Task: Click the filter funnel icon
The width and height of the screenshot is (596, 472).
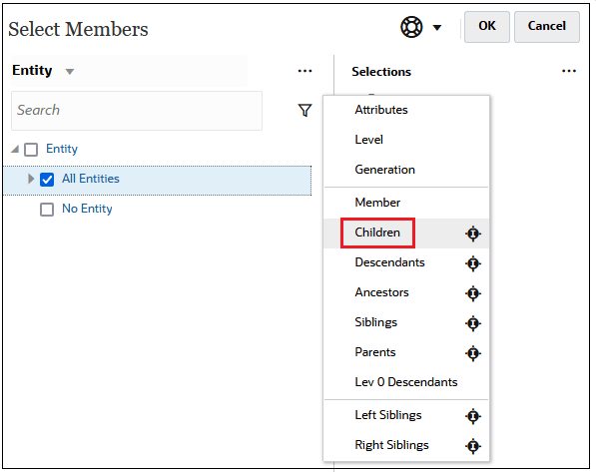Action: tap(304, 110)
